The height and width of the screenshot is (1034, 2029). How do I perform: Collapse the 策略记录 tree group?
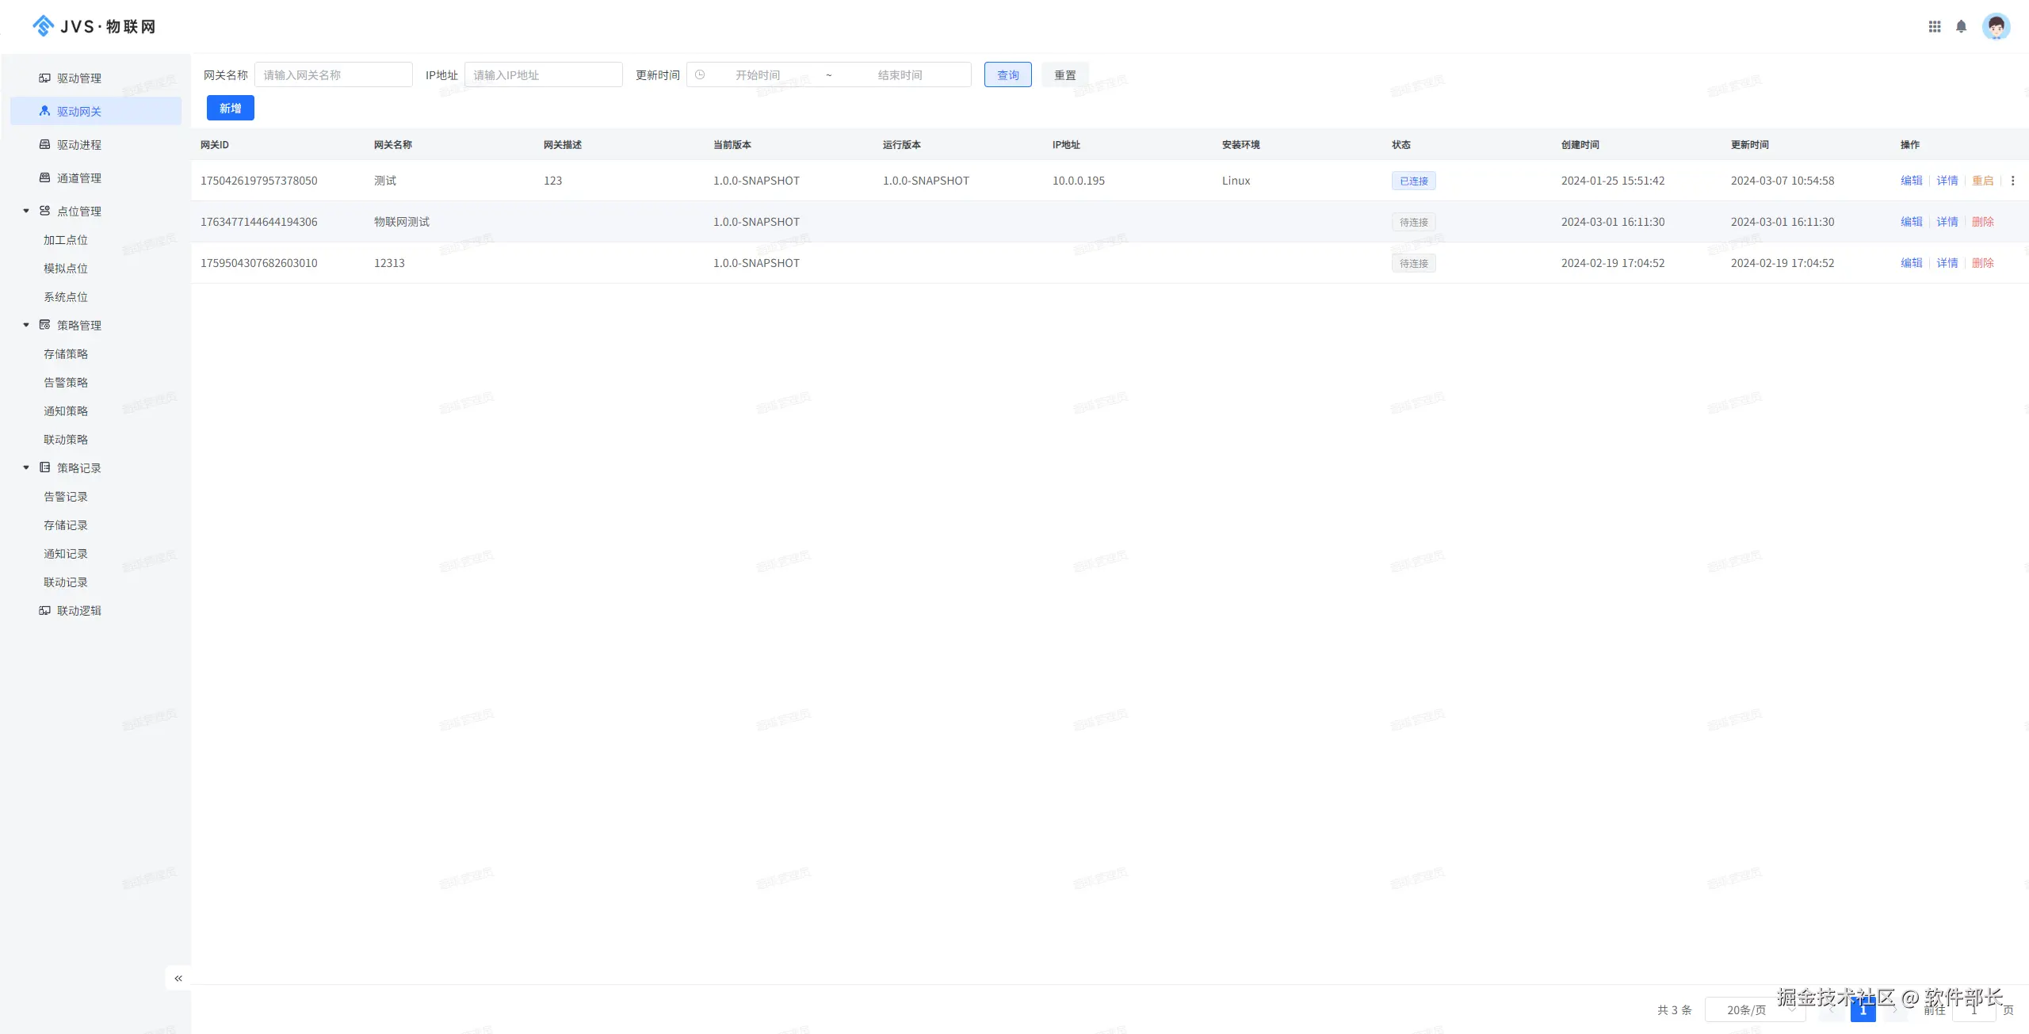[x=26, y=467]
